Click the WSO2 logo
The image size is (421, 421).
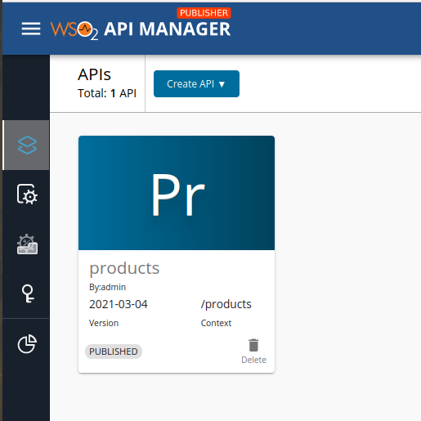[74, 30]
